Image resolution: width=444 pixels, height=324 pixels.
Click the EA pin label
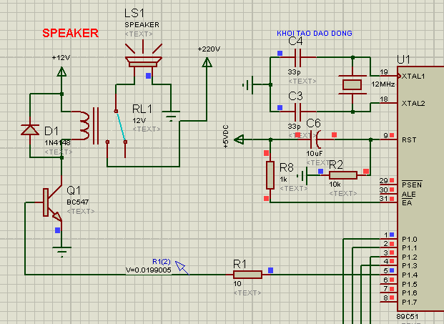[407, 203]
